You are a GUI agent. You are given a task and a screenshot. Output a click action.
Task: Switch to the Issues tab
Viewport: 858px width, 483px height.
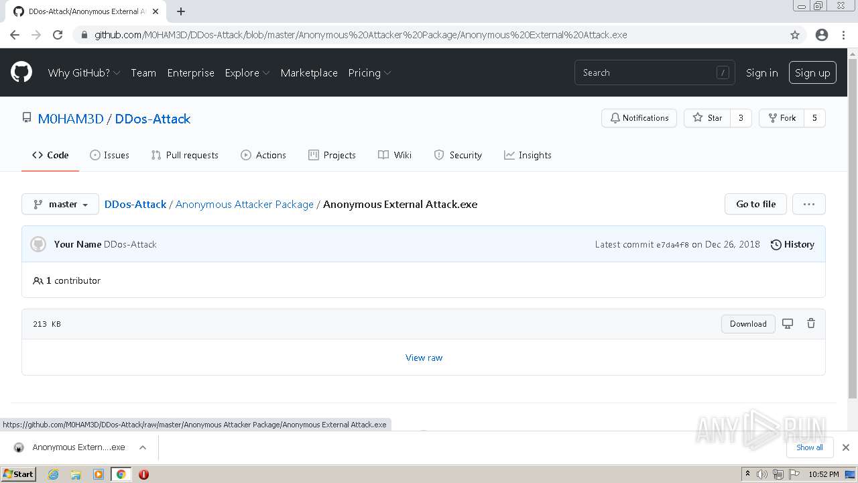(109, 155)
